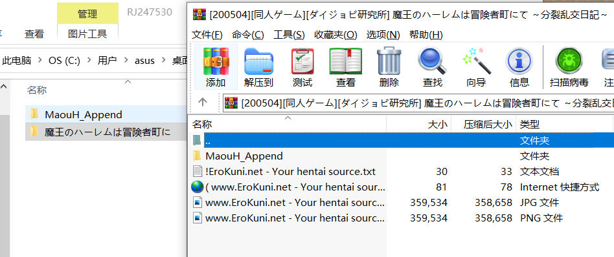Open the 帮助(H) menu
The image size is (614, 257).
click(426, 35)
